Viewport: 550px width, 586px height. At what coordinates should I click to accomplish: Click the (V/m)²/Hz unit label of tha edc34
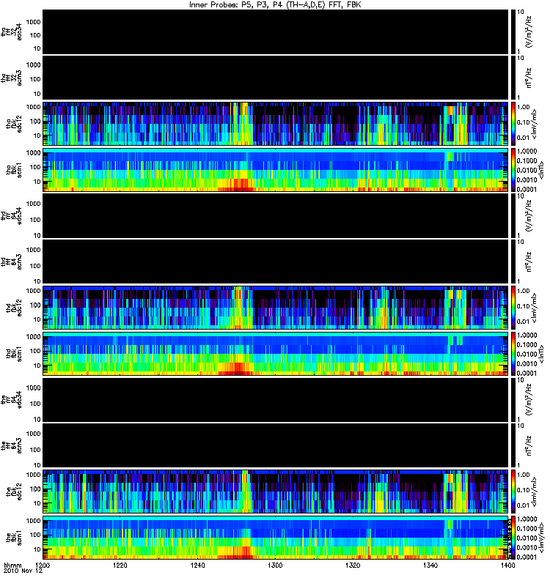pyautogui.click(x=529, y=31)
